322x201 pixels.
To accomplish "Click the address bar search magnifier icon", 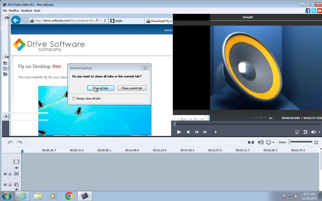I will (x=97, y=21).
